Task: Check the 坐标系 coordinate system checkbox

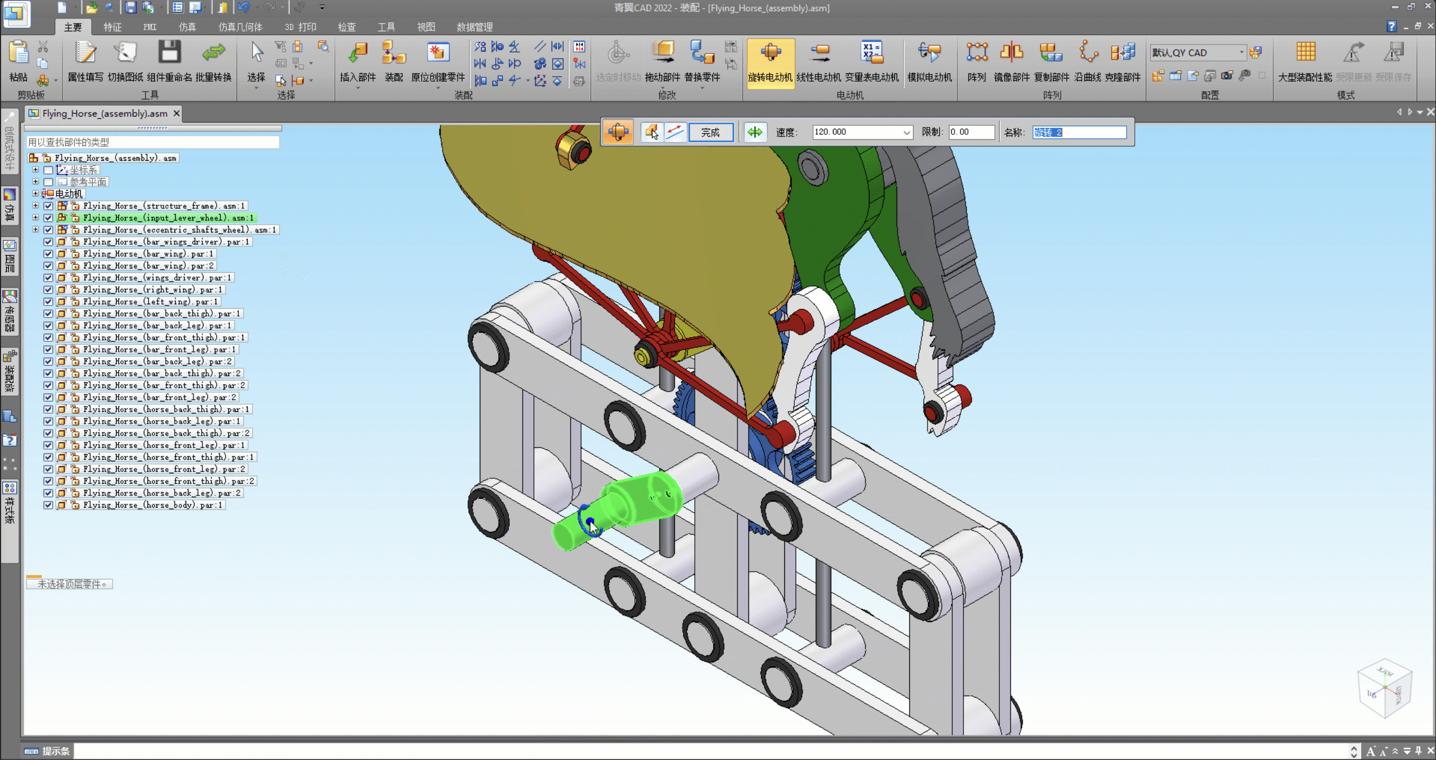Action: 49,170
